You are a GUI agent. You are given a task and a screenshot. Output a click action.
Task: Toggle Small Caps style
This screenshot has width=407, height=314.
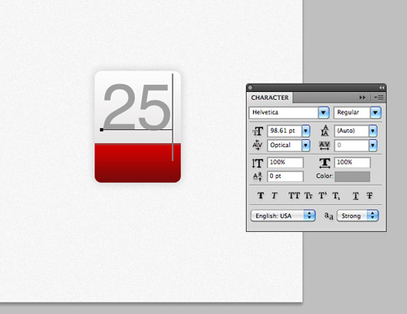(309, 195)
